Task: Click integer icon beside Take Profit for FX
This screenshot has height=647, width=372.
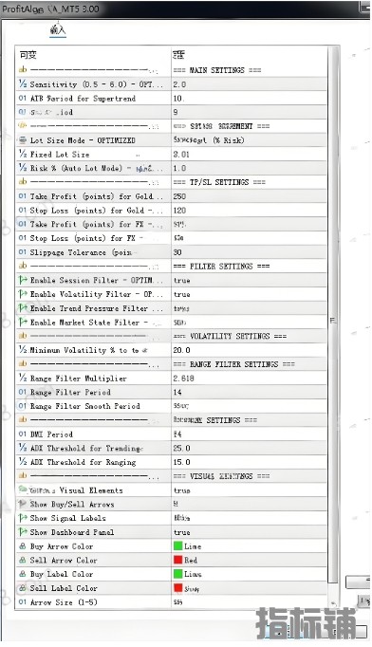Action: tap(23, 225)
